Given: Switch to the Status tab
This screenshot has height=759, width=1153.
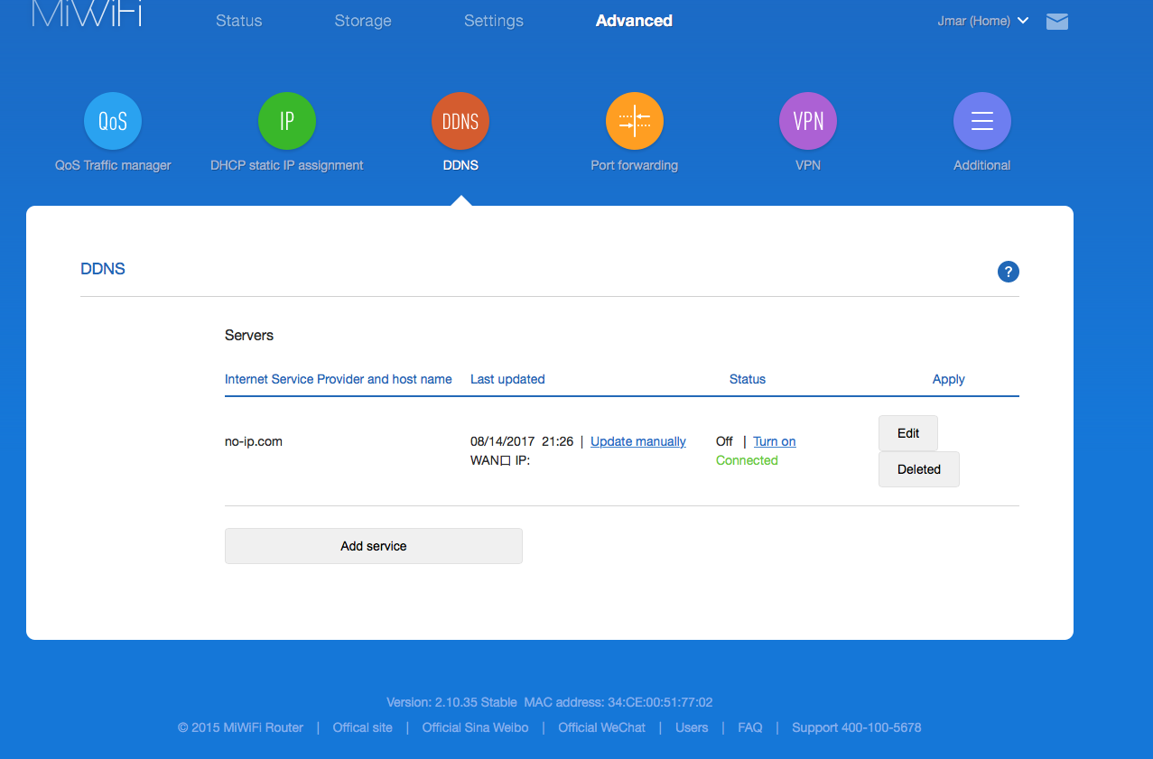Looking at the screenshot, I should coord(238,21).
